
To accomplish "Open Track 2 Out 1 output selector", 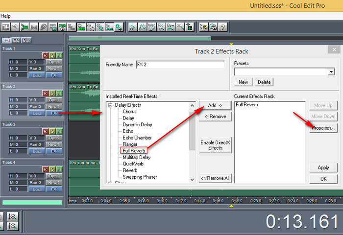I will [x=54, y=100].
